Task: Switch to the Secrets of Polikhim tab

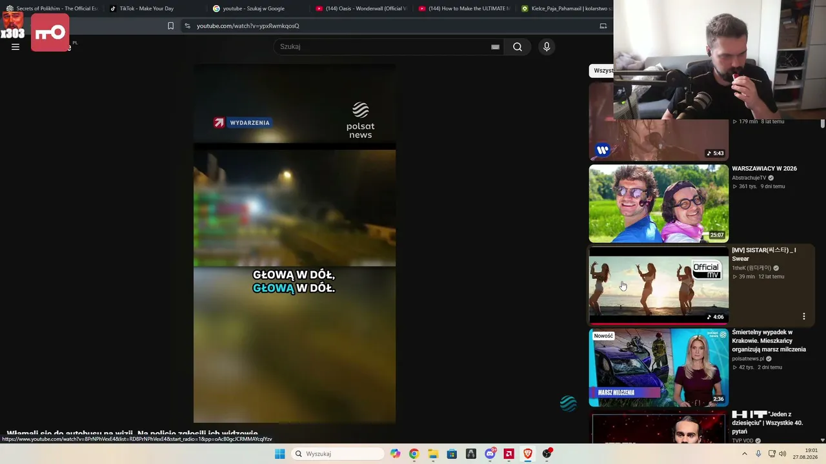Action: coord(52,8)
